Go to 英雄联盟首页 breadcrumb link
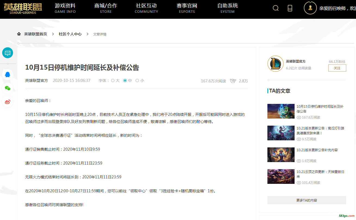Viewport: 356px width, 220px height. [36, 34]
